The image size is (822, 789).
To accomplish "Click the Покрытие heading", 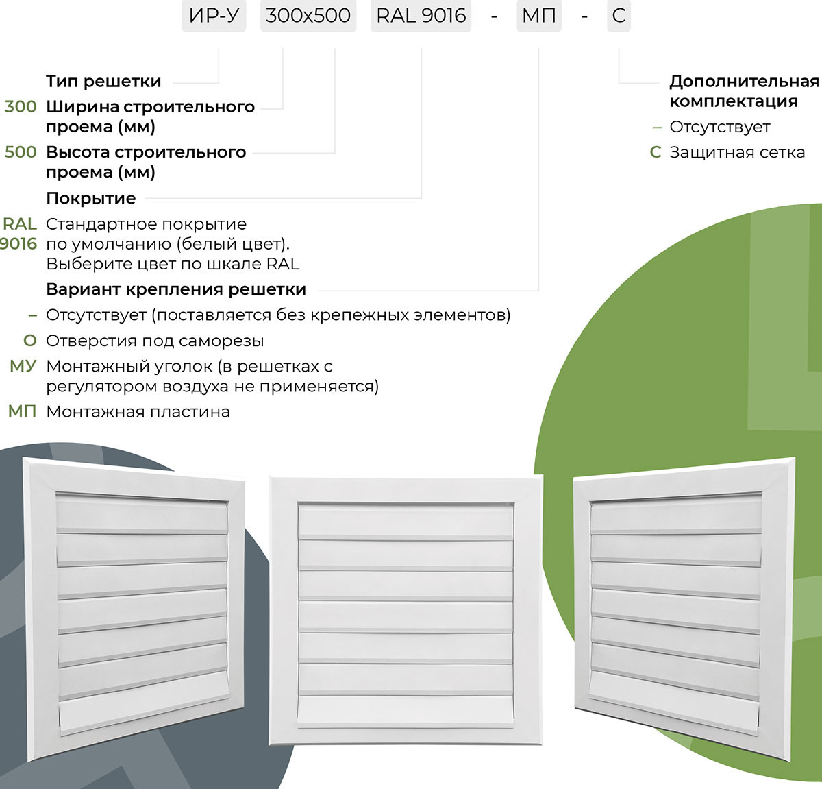I will tap(90, 198).
